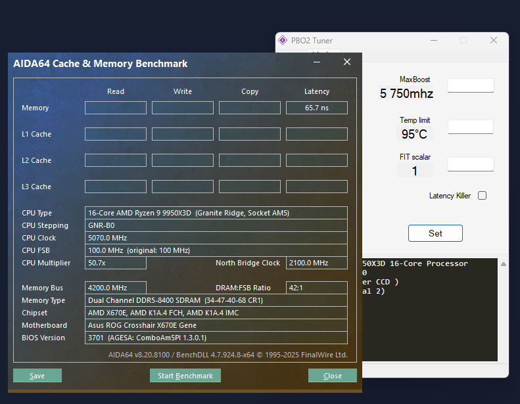520x404 pixels.
Task: Click the CPU Stepping value GNR-B0
Action: (216, 225)
